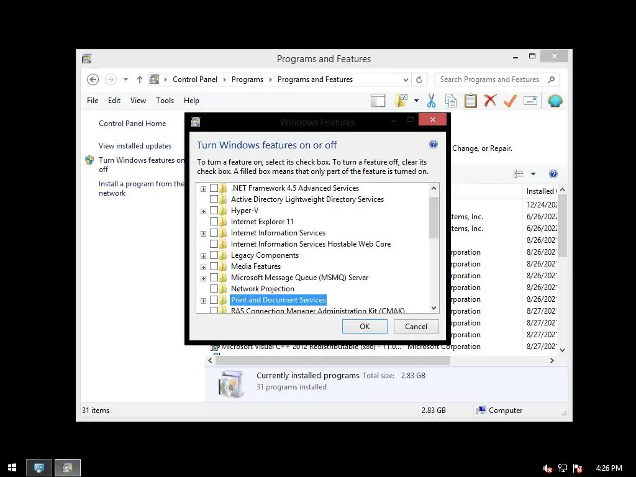The height and width of the screenshot is (477, 636).
Task: Check Active Directory Lightweight Directory Services box
Action: click(214, 199)
